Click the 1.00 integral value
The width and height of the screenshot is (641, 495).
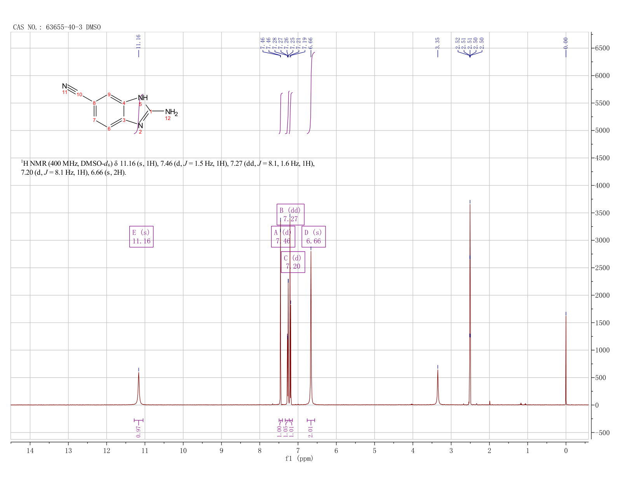point(279,431)
